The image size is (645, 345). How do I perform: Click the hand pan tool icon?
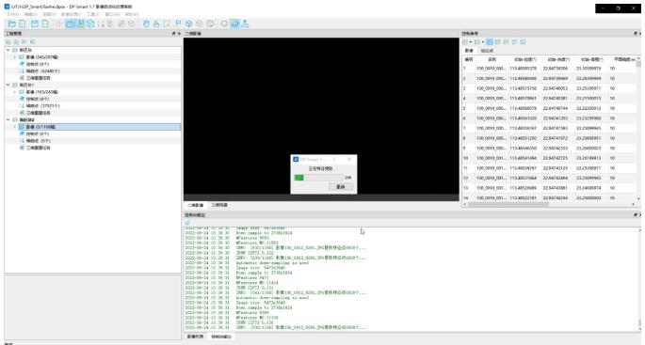[146, 24]
